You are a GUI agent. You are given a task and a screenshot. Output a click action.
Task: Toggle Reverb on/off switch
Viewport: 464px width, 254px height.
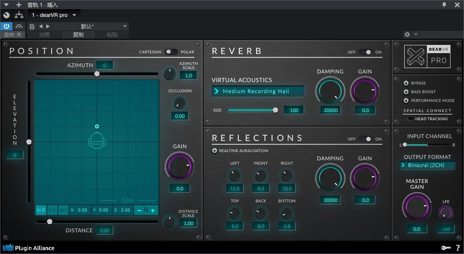pos(365,52)
